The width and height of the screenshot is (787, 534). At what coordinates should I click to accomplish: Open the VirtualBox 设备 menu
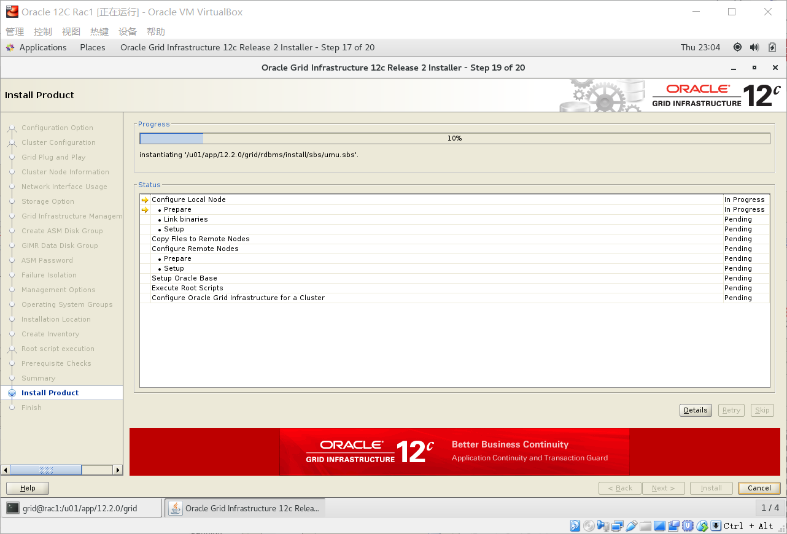128,31
